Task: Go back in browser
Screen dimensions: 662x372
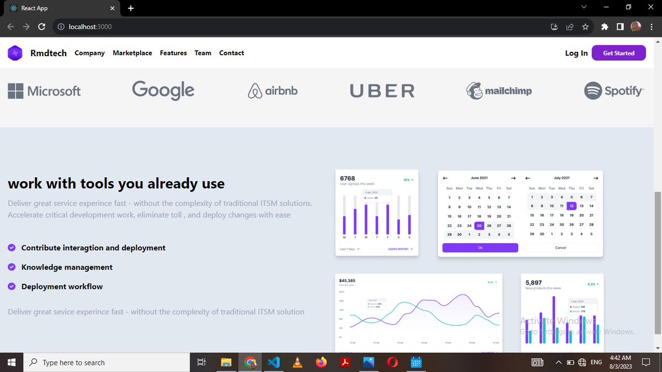Action: point(10,26)
